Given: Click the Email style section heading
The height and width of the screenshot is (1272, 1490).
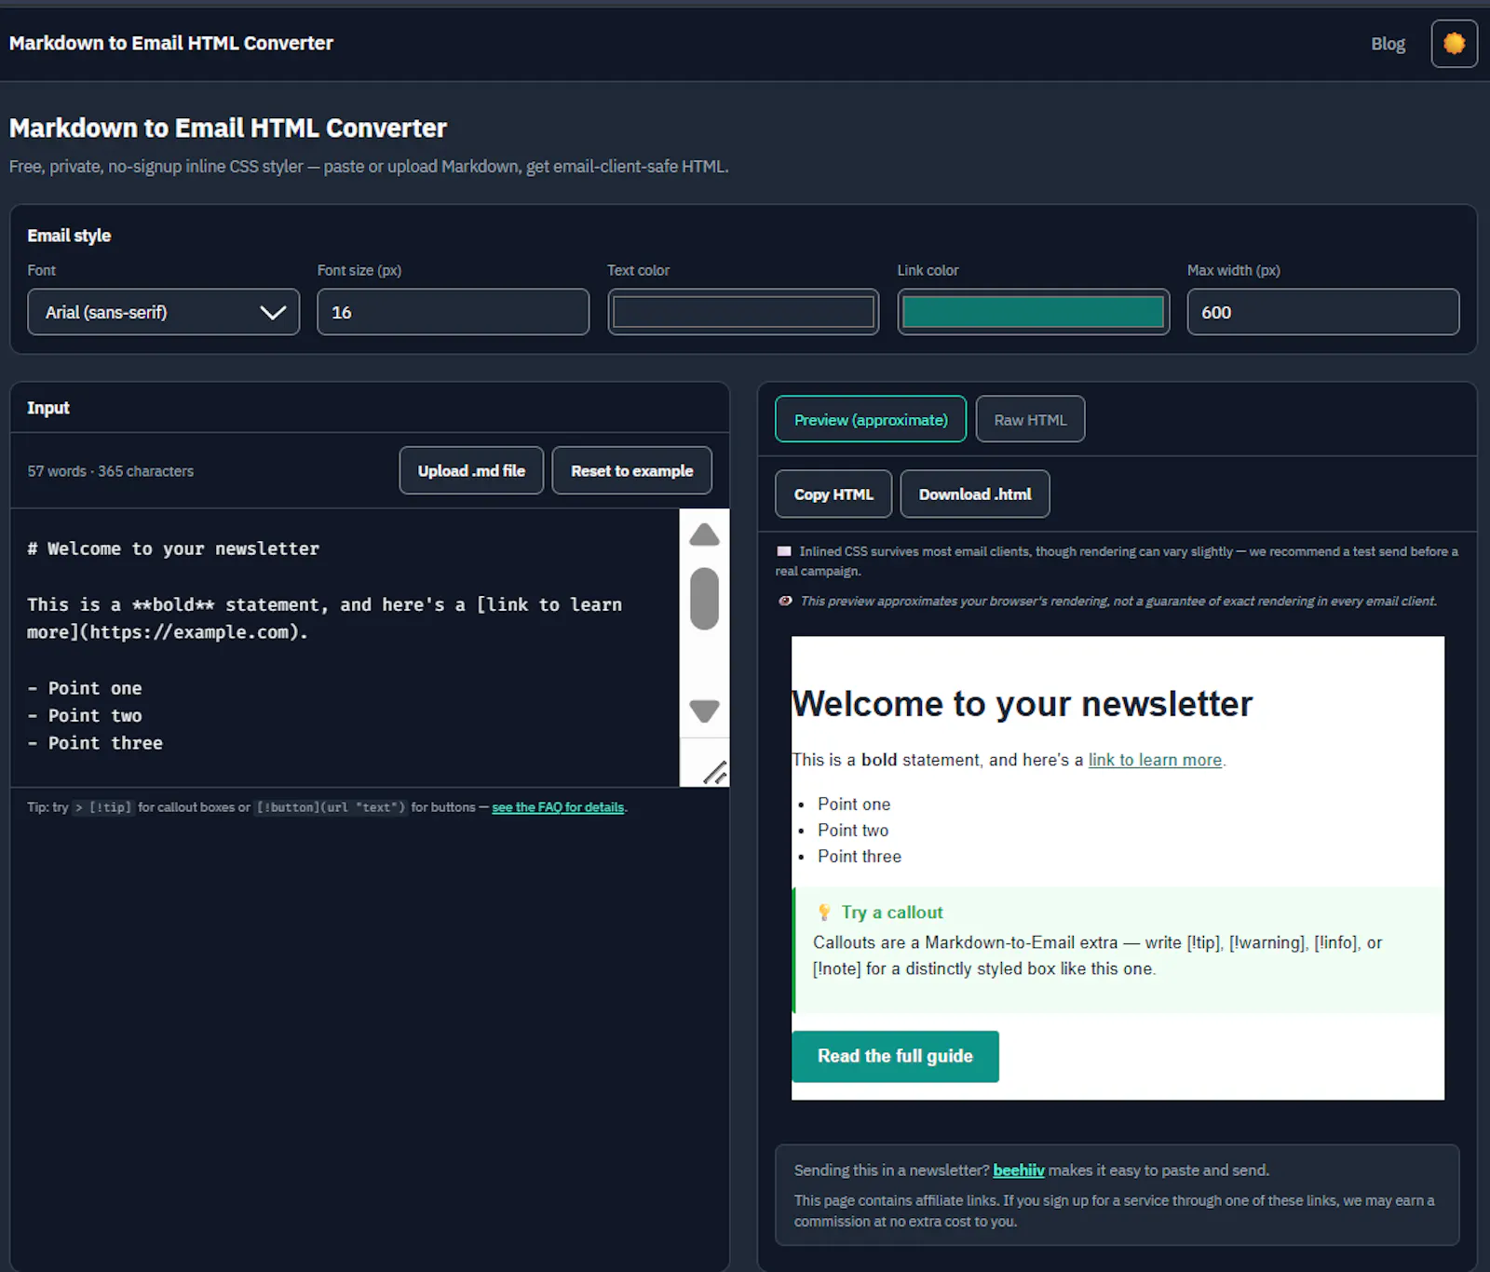Looking at the screenshot, I should pyautogui.click(x=69, y=236).
